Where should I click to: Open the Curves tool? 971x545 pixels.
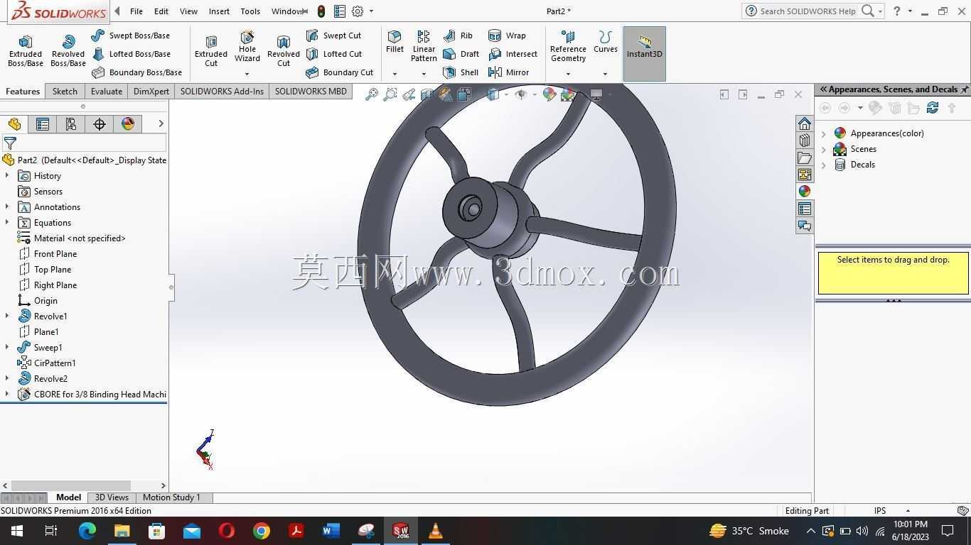[606, 43]
